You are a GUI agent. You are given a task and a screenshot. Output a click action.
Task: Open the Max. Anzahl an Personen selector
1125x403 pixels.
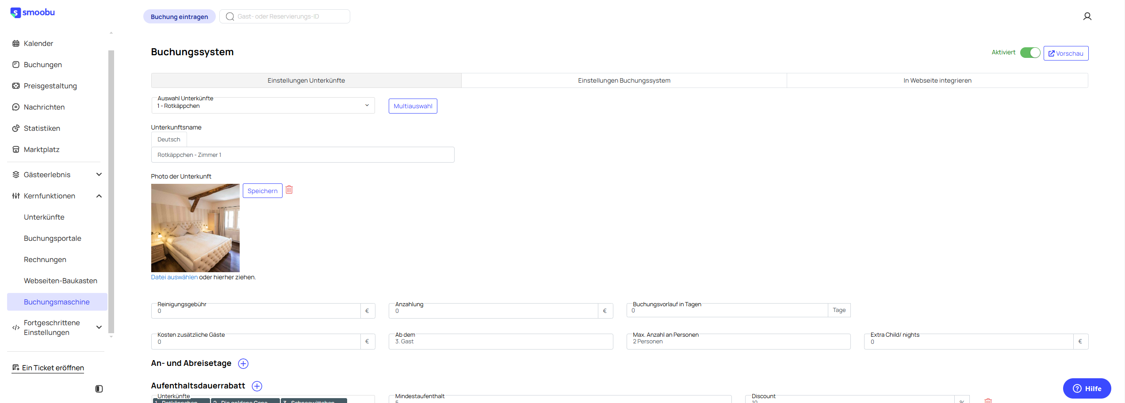[738, 342]
